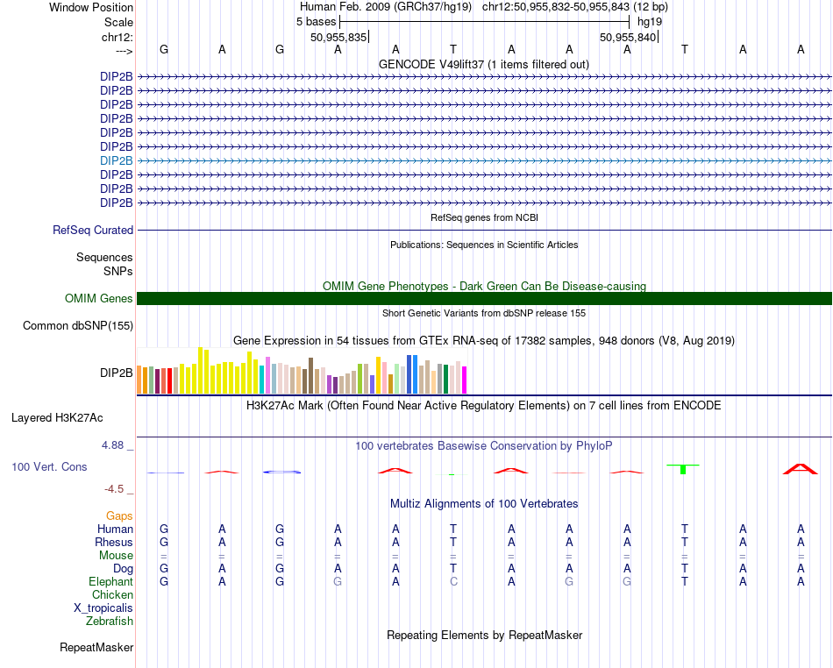The image size is (833, 668).
Task: Open Gene Expression in 54 tissues GTEx title
Action: click(484, 340)
